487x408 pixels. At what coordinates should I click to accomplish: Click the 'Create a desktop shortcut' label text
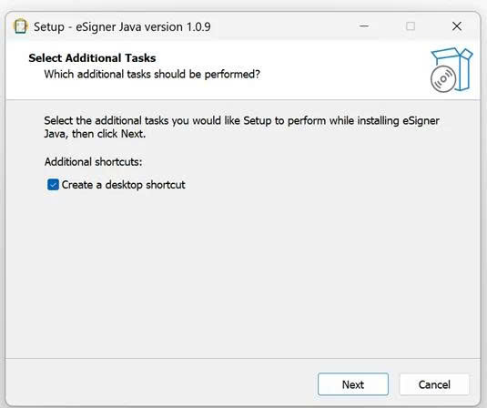[123, 185]
